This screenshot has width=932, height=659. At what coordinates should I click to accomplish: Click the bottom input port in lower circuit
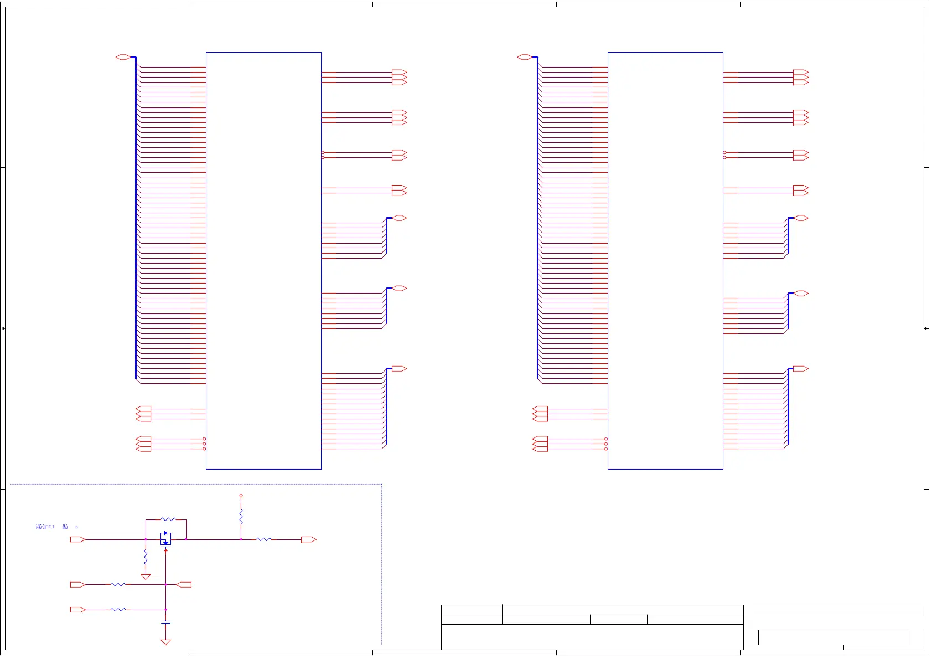pos(78,610)
